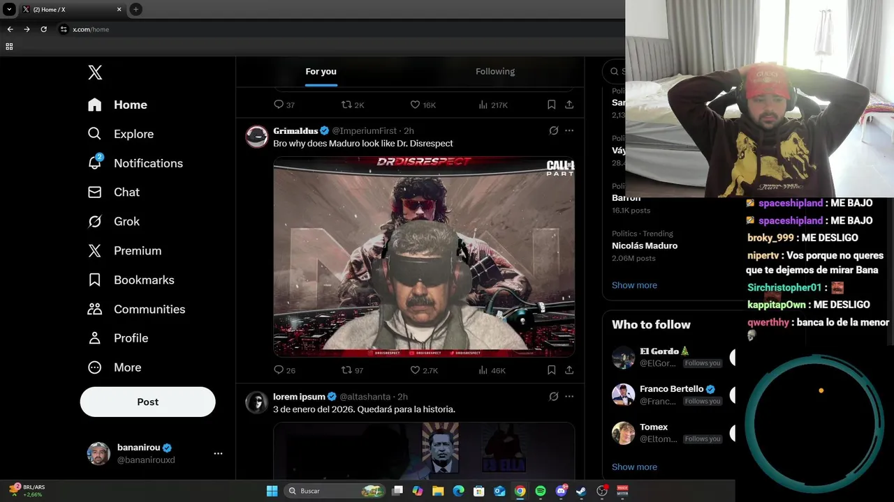894x502 pixels.
Task: Open the Dr Disrespect Maduro image
Action: (424, 257)
